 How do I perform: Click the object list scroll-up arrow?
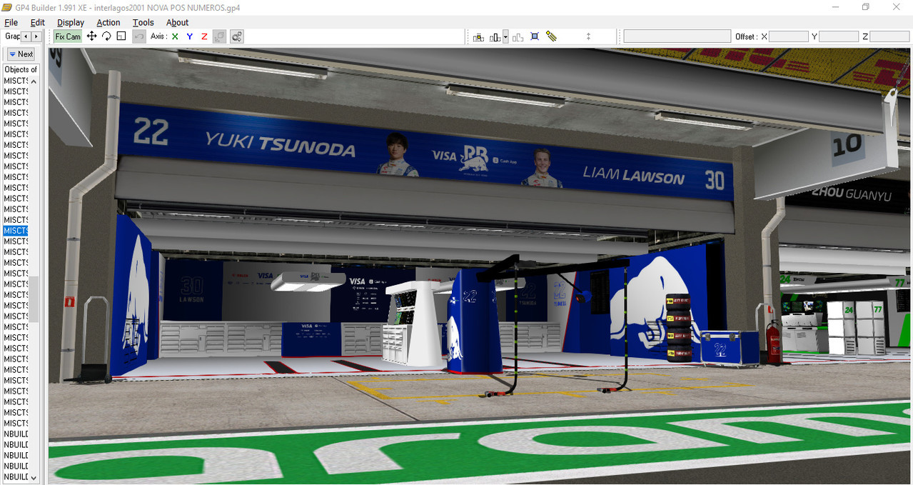[x=34, y=81]
